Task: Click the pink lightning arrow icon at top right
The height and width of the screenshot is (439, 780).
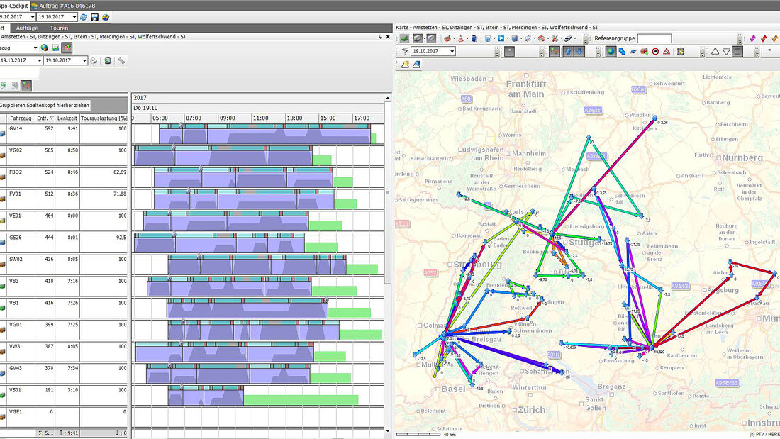Action: (x=752, y=38)
